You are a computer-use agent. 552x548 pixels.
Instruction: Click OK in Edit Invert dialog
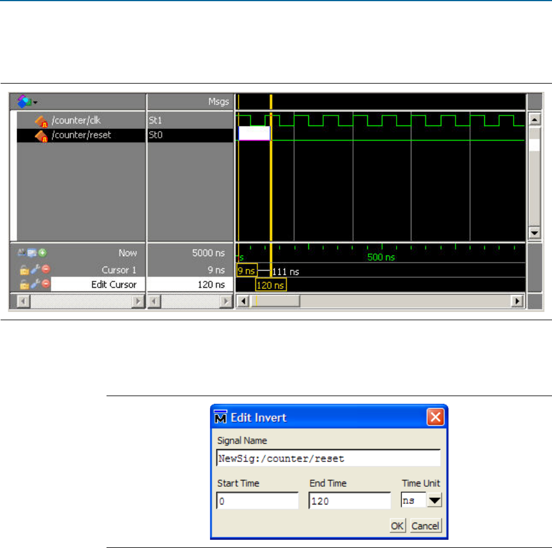click(x=397, y=526)
